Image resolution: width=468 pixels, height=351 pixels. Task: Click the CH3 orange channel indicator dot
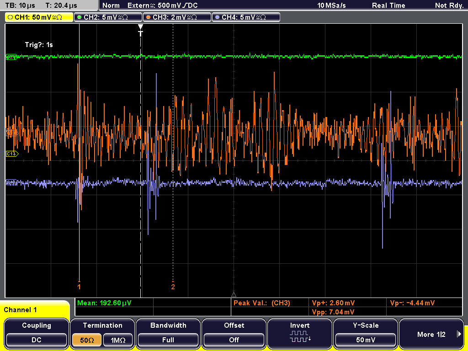tap(149, 17)
